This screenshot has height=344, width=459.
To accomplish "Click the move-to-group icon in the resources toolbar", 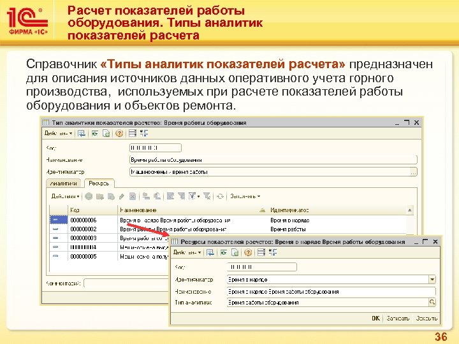I will pyautogui.click(x=146, y=196).
